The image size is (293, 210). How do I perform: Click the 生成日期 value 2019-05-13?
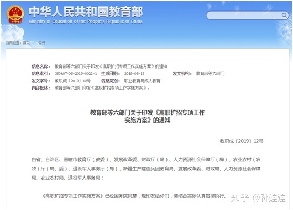[x=134, y=74]
